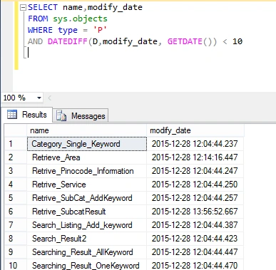The width and height of the screenshot is (276, 270).
Task: Select the Search_Result2 cell
Action: click(87, 239)
